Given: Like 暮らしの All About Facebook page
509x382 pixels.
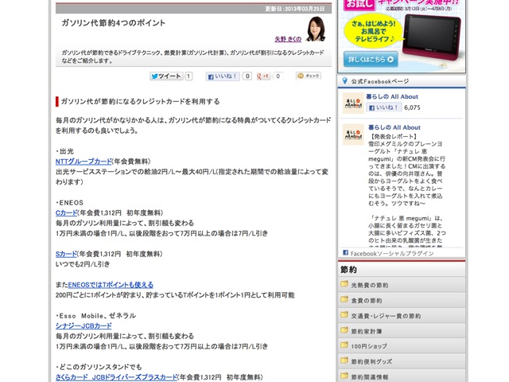Looking at the screenshot, I should pos(387,107).
